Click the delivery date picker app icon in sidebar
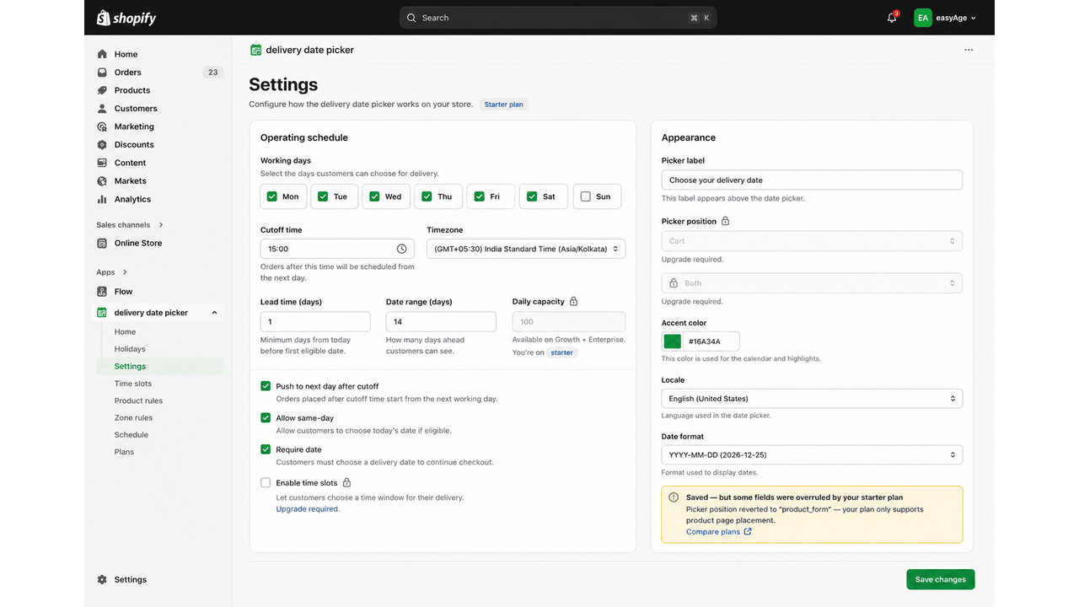Image resolution: width=1079 pixels, height=607 pixels. click(102, 313)
